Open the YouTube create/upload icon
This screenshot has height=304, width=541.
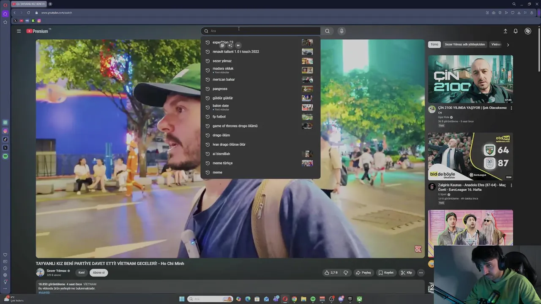point(505,31)
